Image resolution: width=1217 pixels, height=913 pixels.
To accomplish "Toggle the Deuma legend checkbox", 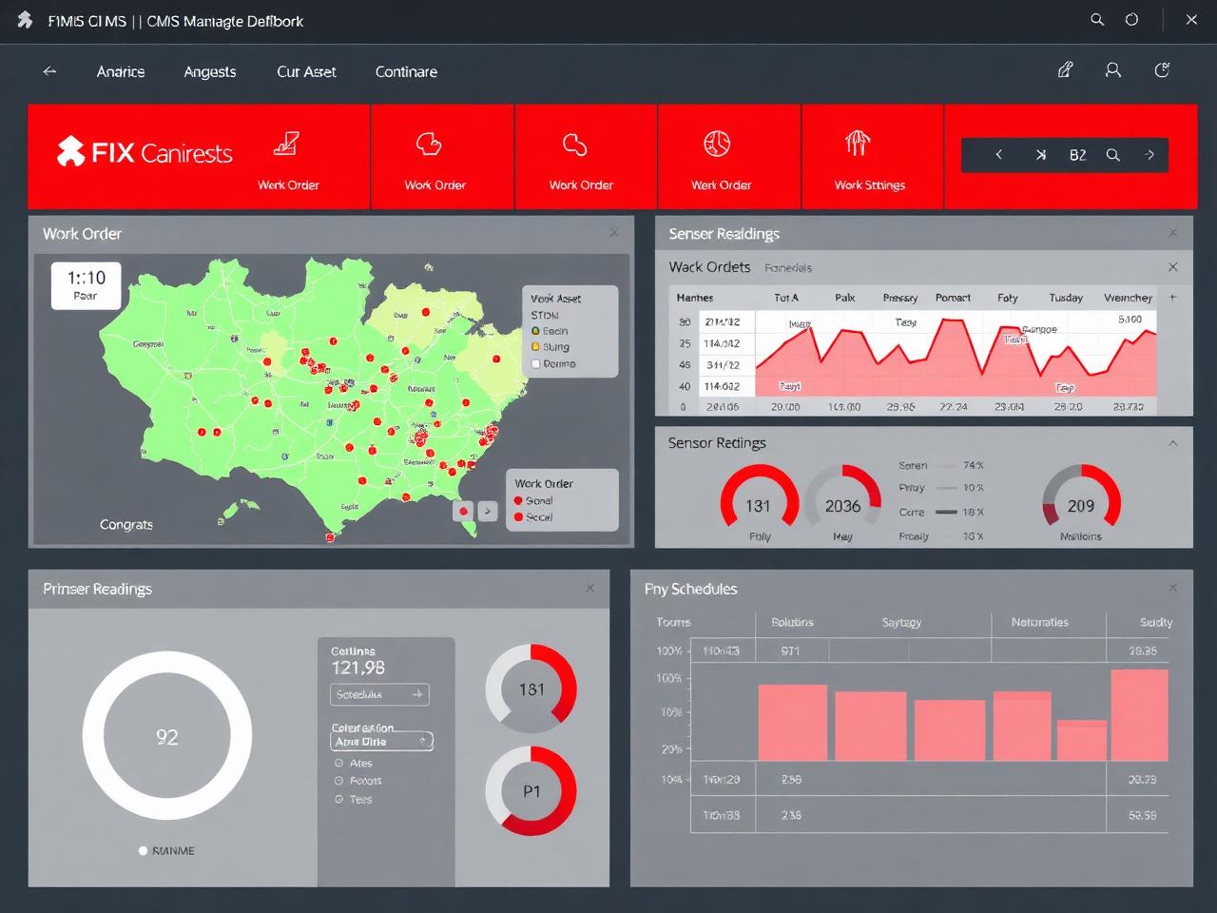I will point(535,363).
